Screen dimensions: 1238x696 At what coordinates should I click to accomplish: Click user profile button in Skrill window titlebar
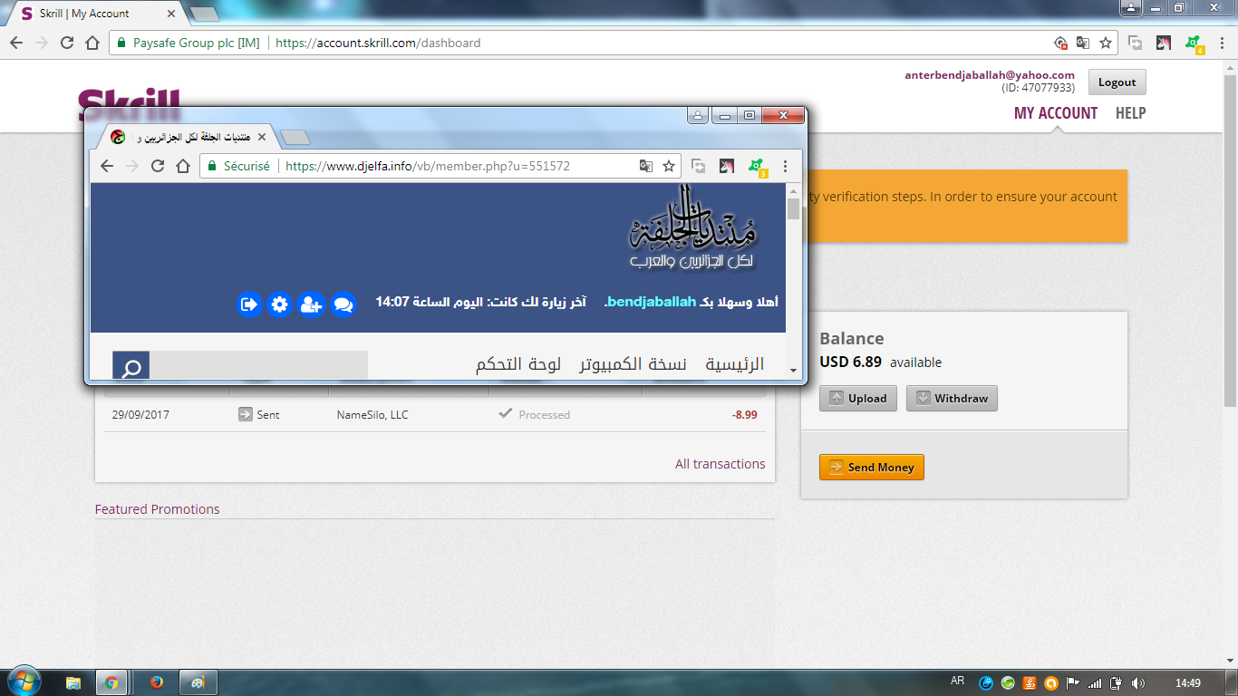coord(1130,8)
